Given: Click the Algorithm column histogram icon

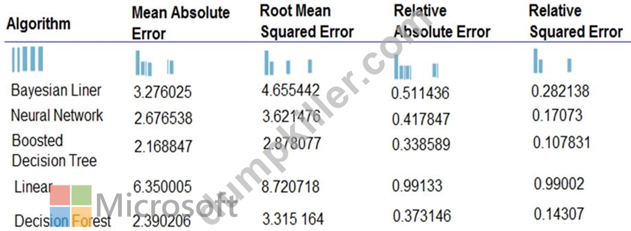Looking at the screenshot, I should (x=28, y=59).
